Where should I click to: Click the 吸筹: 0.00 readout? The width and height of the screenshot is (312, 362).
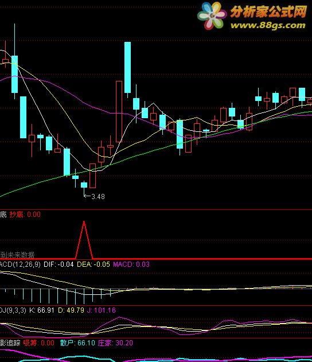38,343
